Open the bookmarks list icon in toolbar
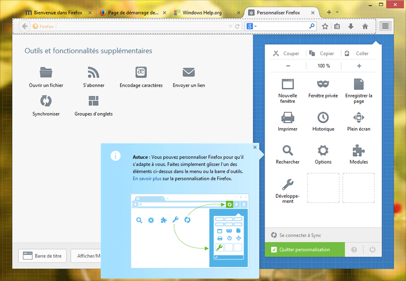The image size is (406, 281). click(337, 26)
